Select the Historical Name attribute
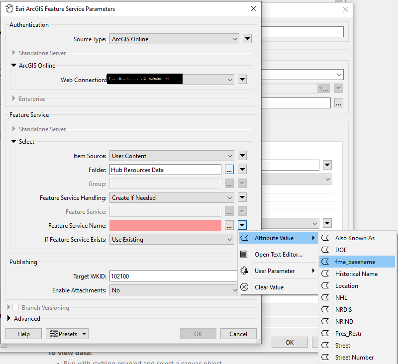Image resolution: width=398 pixels, height=364 pixels. (x=357, y=273)
